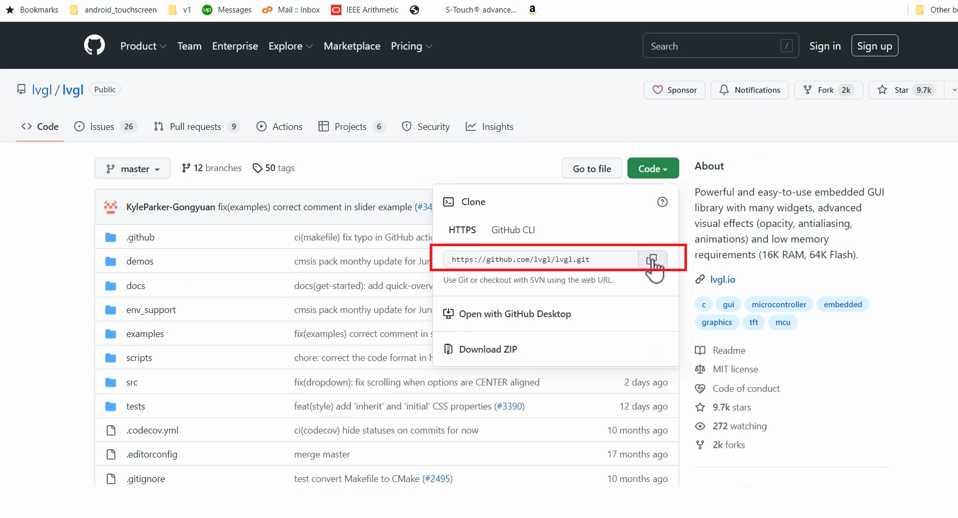This screenshot has width=958, height=518.
Task: Switch to the Pull requests tab
Action: coord(197,127)
